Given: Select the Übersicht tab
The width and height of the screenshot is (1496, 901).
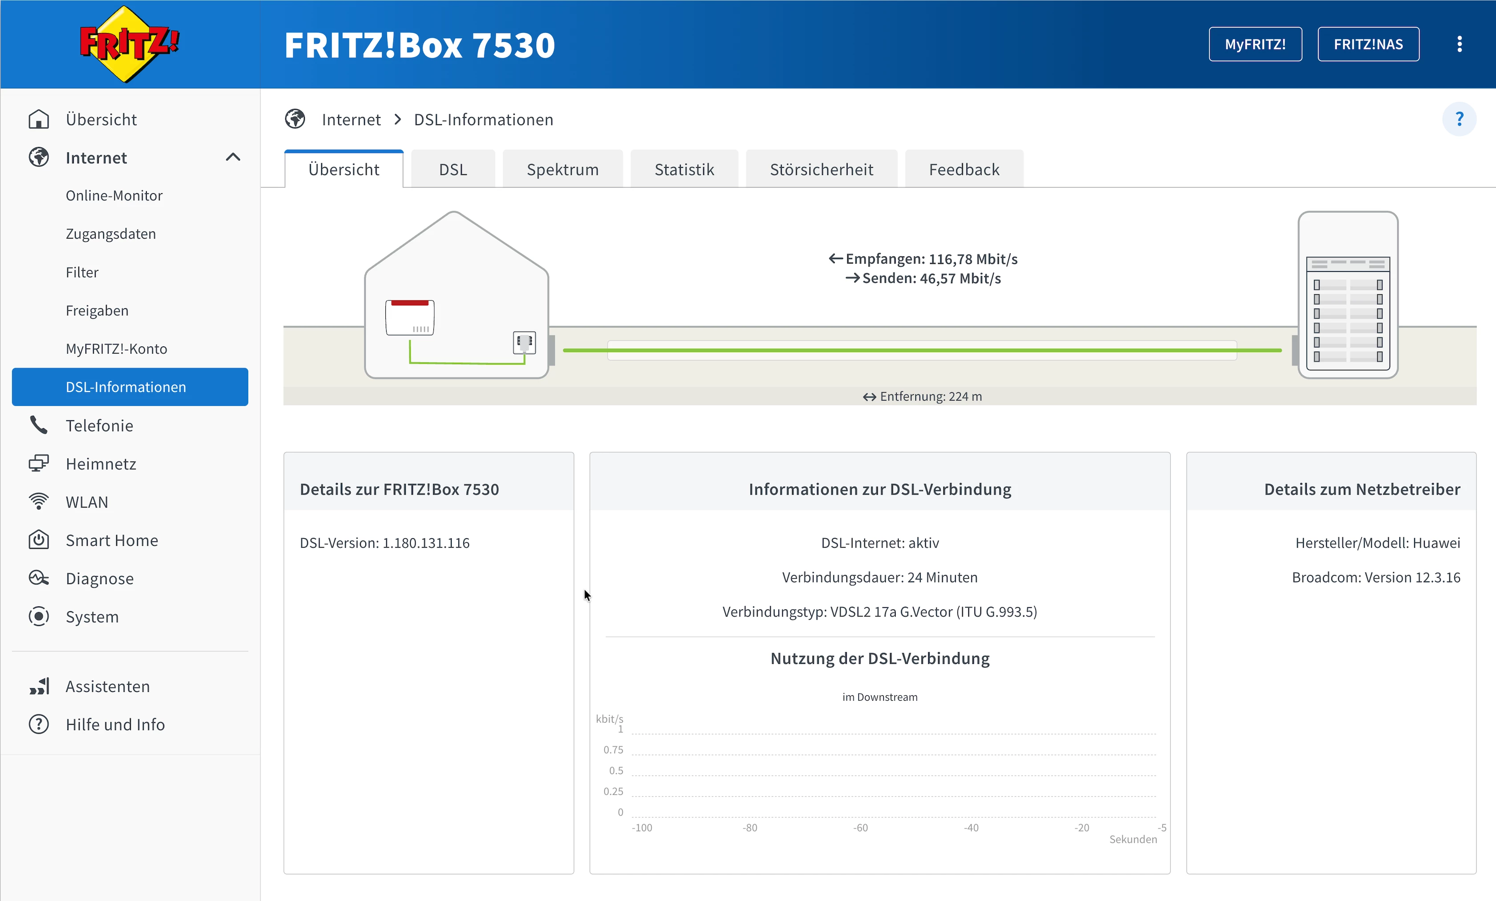Looking at the screenshot, I should [344, 170].
